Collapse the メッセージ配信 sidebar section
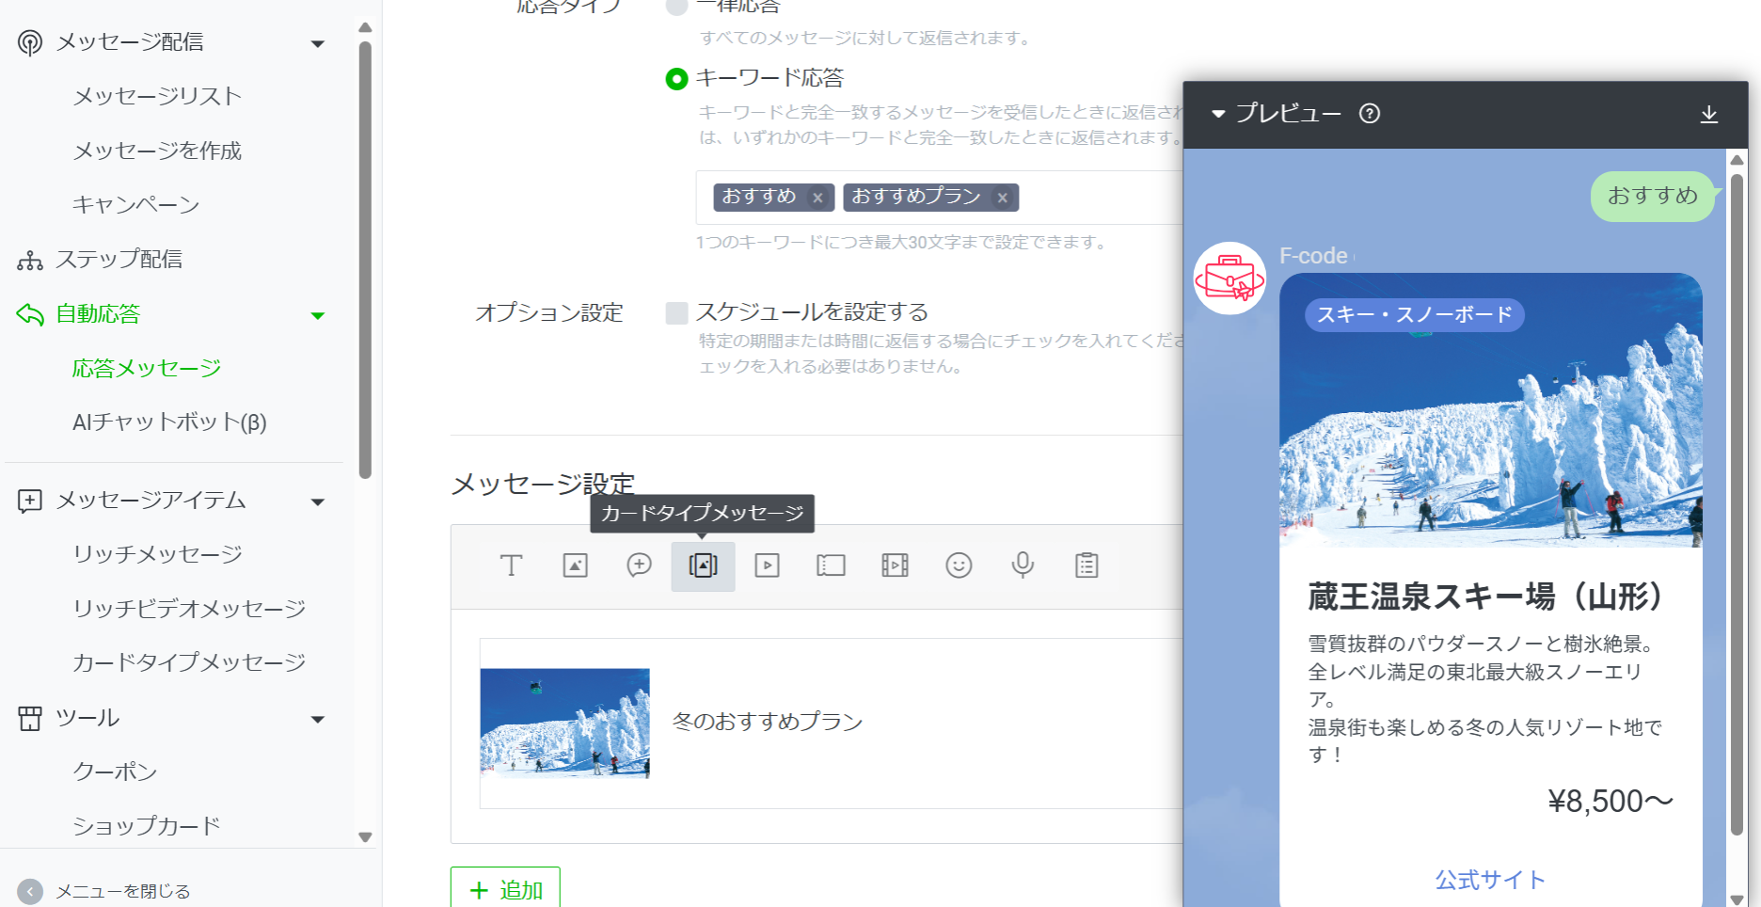1761x907 pixels. [318, 43]
